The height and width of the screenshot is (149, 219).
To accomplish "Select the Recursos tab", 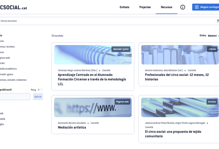I will pyautogui.click(x=166, y=7).
